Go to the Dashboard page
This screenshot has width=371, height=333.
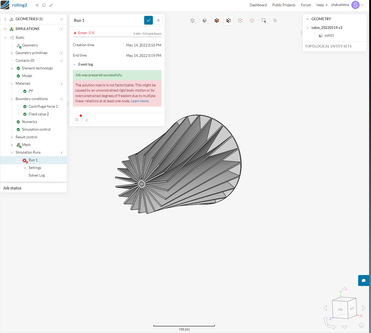click(x=258, y=5)
